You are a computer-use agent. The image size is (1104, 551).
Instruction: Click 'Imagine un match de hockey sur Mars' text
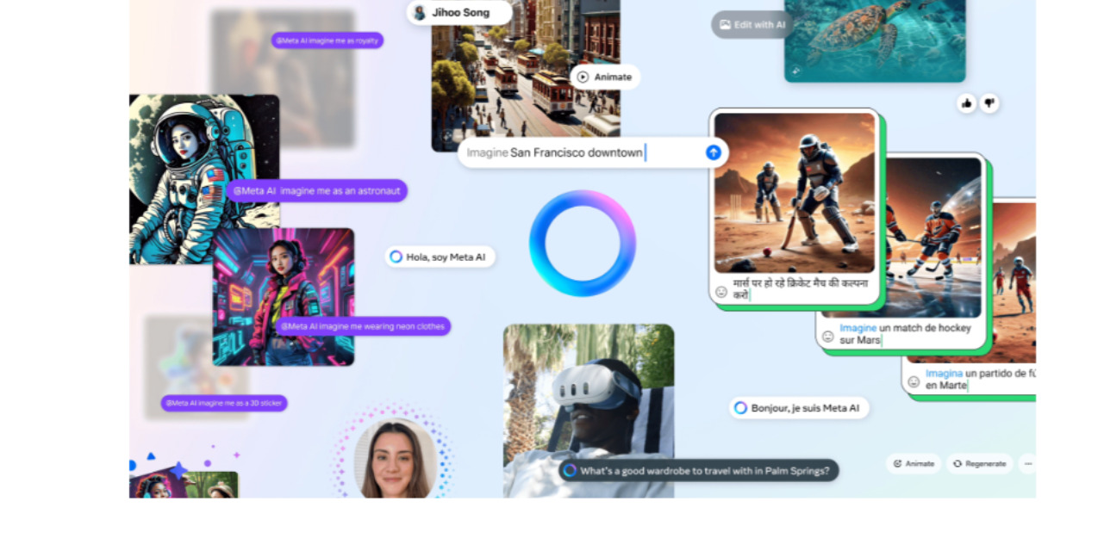(x=905, y=334)
